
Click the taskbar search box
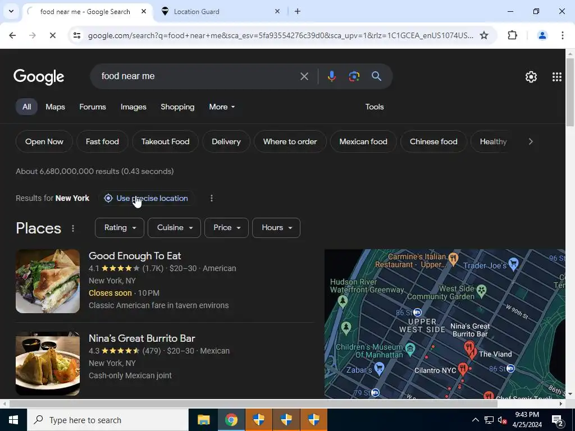pyautogui.click(x=108, y=420)
